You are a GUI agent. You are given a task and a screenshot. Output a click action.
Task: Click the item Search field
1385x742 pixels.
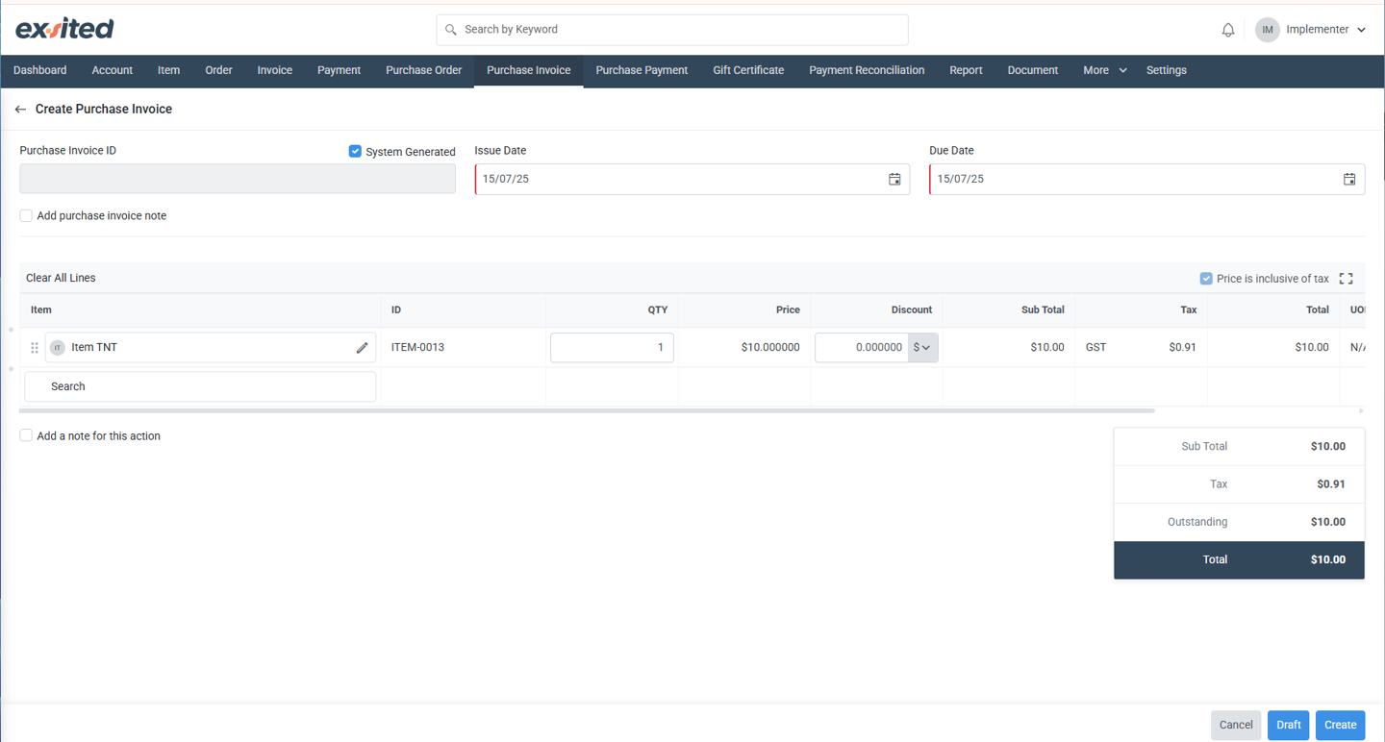(x=200, y=386)
